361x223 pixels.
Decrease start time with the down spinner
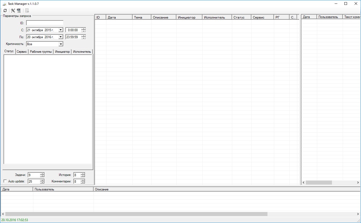click(84, 31)
